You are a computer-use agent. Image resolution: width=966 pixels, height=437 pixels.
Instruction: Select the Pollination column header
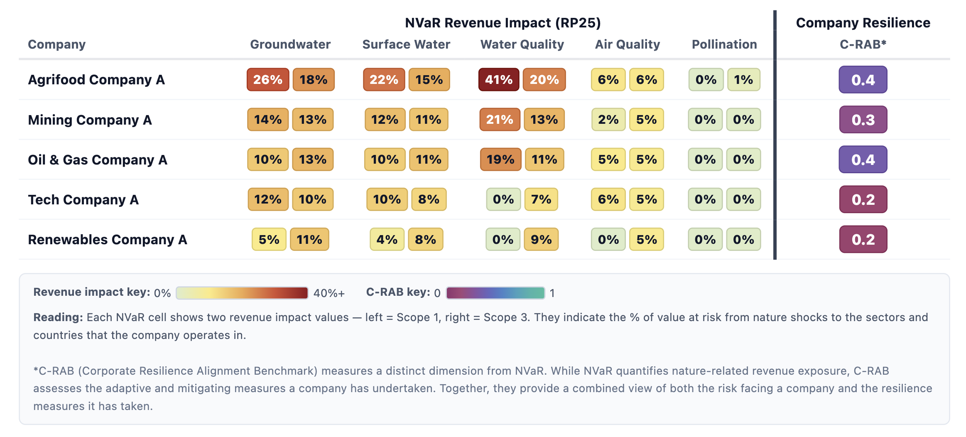[x=724, y=44]
